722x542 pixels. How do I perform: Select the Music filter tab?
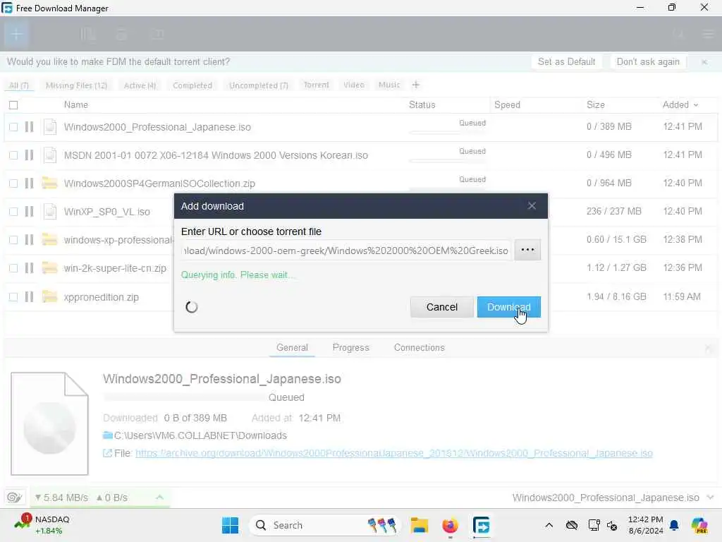(389, 85)
